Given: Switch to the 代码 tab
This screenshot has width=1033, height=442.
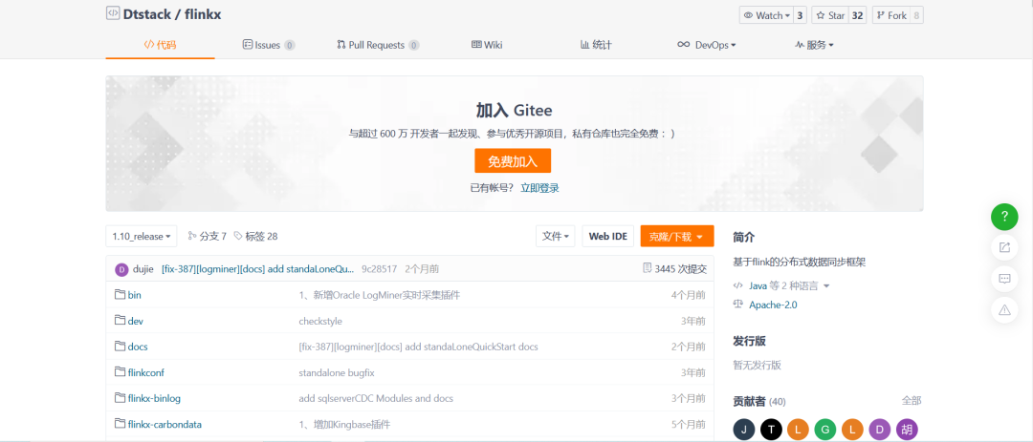Looking at the screenshot, I should [160, 45].
